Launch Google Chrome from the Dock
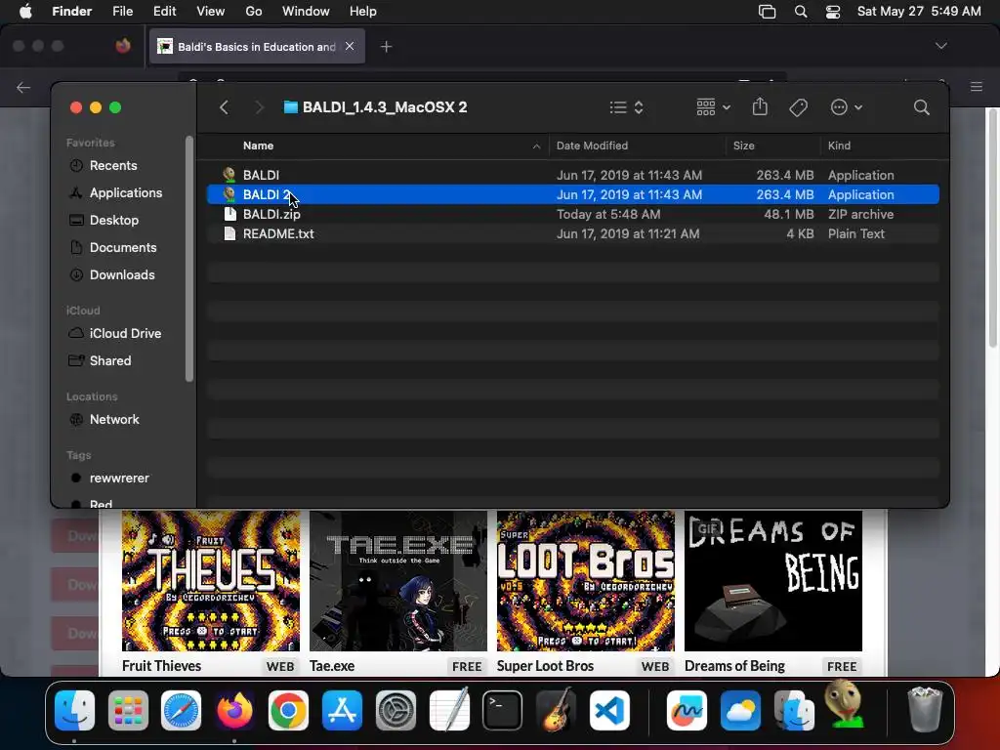The image size is (1000, 750). tap(288, 710)
